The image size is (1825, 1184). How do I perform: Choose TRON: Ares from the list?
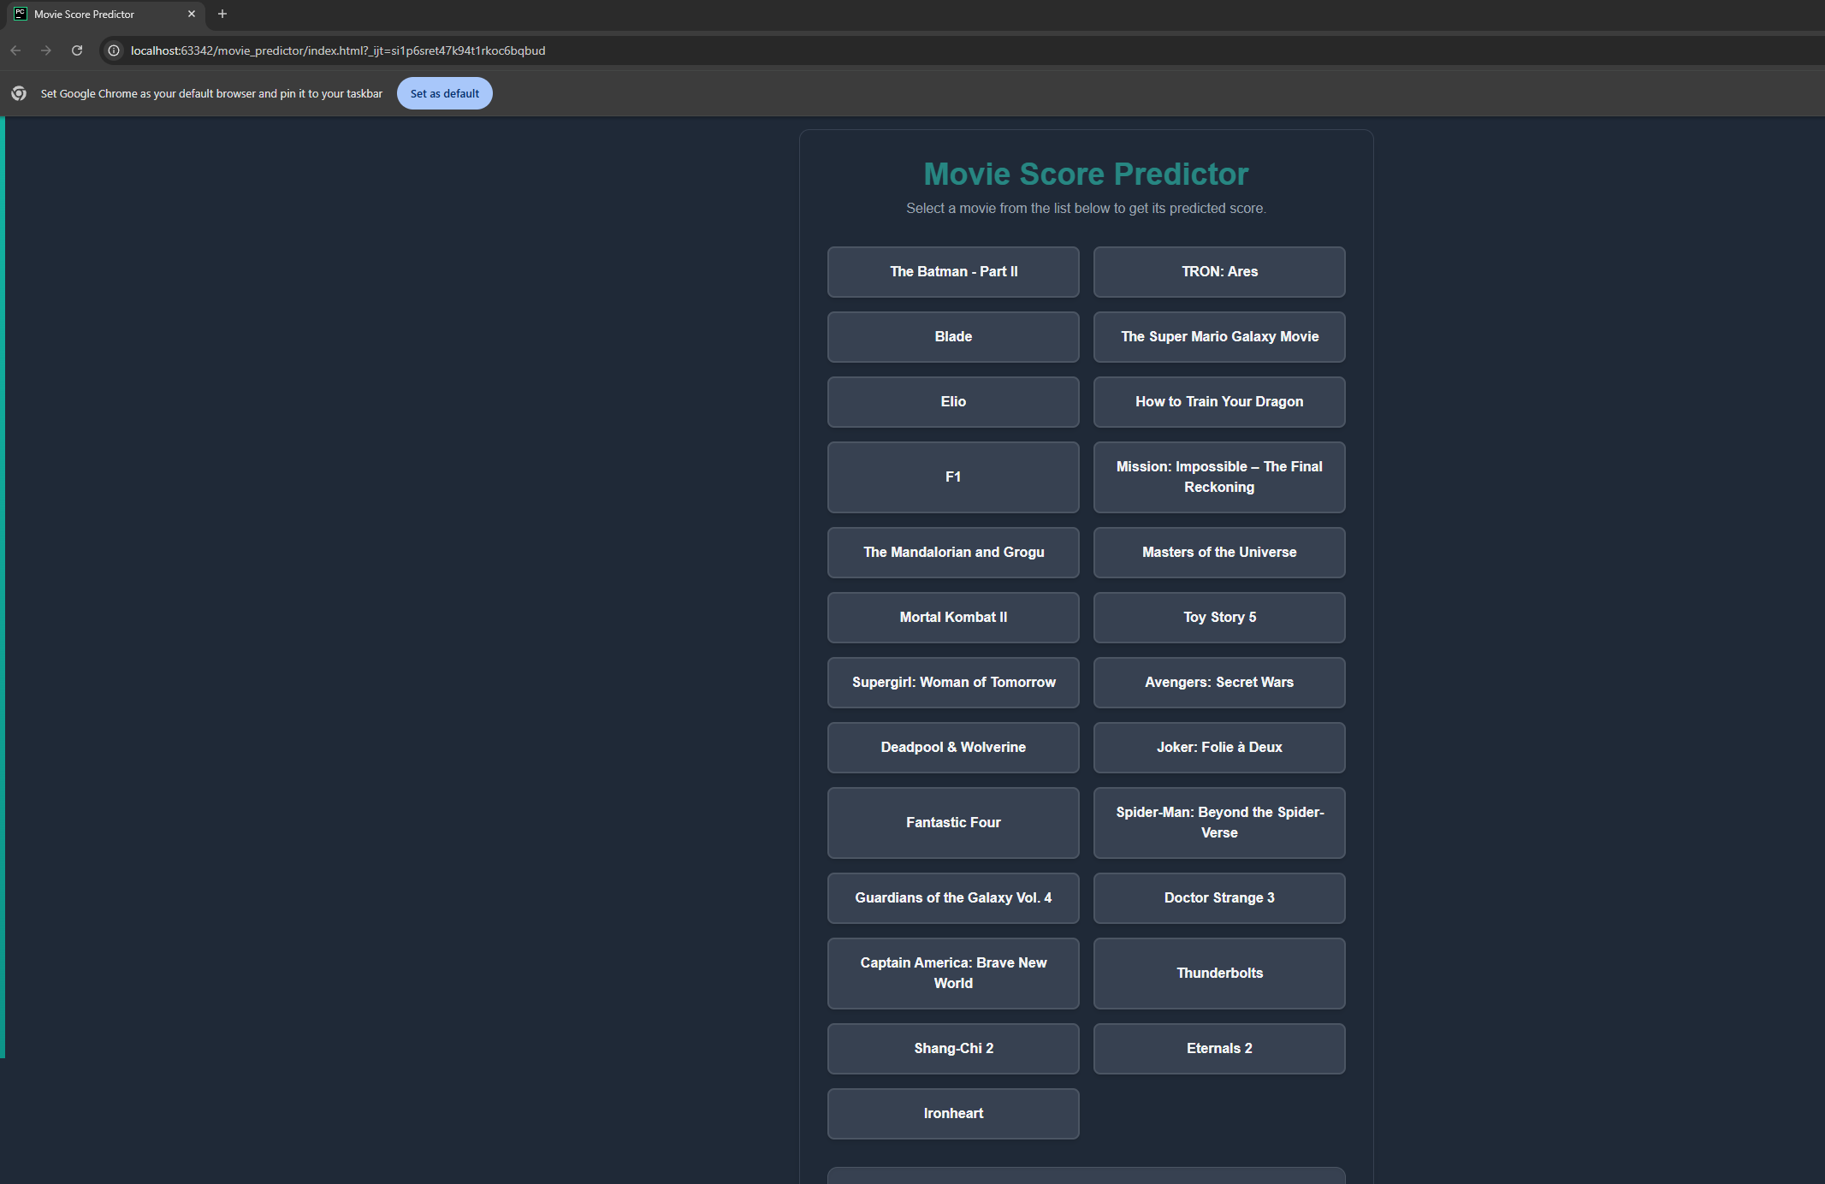click(1219, 272)
